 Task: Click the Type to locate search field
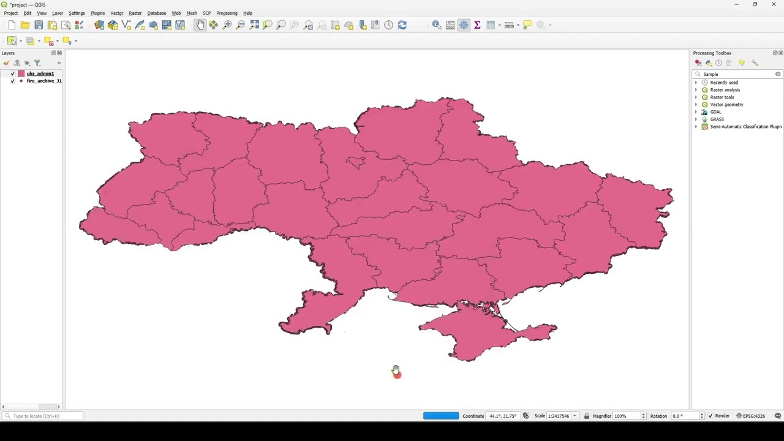click(43, 416)
